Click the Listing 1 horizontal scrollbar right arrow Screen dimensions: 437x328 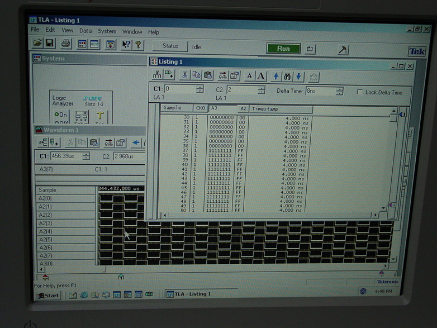(x=375, y=215)
